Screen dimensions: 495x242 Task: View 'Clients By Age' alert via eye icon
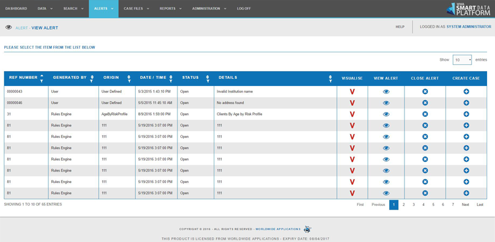pyautogui.click(x=386, y=114)
